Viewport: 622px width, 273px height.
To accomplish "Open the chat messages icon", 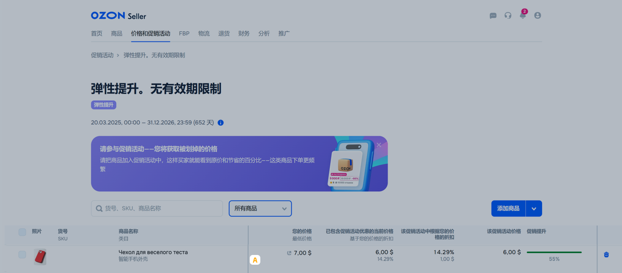I will coord(493,16).
